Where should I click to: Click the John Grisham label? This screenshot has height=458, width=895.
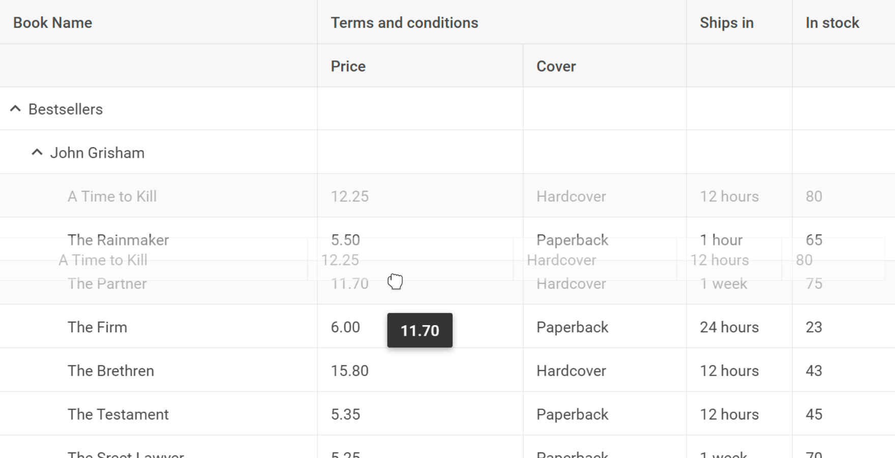click(97, 153)
